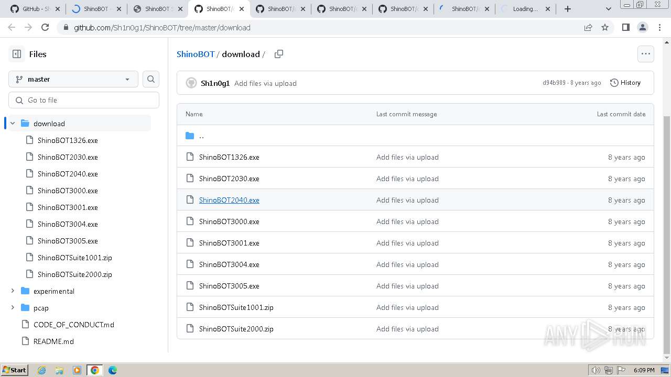Click the 'download' breadcrumb text
This screenshot has width=671, height=377.
pos(241,54)
